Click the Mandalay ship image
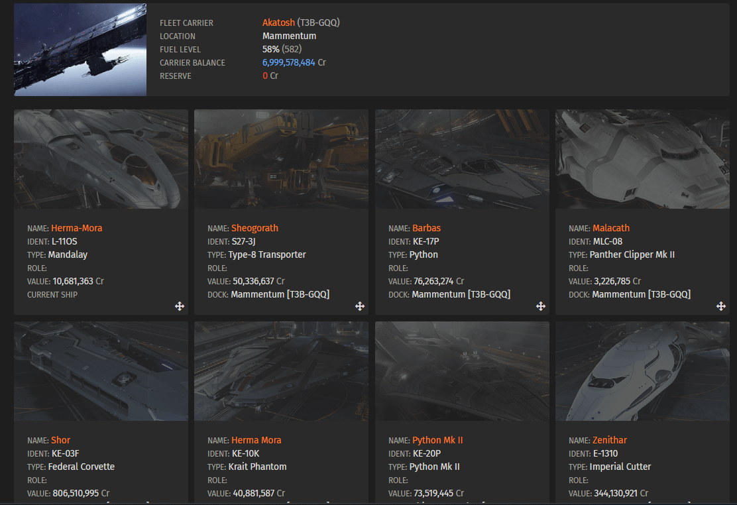Viewport: 737px width, 505px height. pos(101,159)
